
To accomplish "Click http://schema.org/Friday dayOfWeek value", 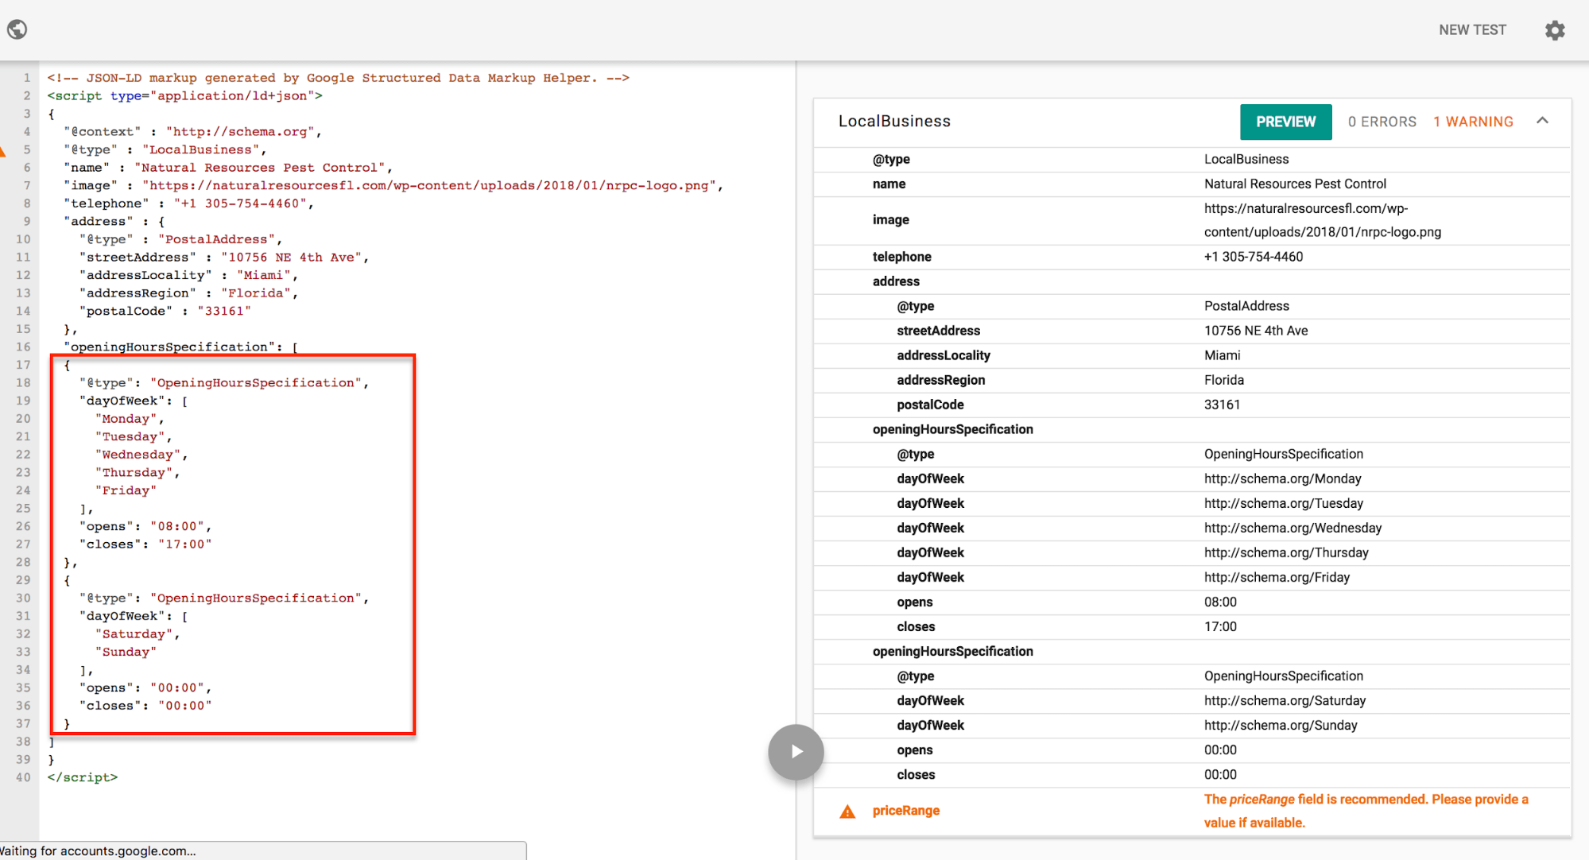I will (x=1277, y=577).
